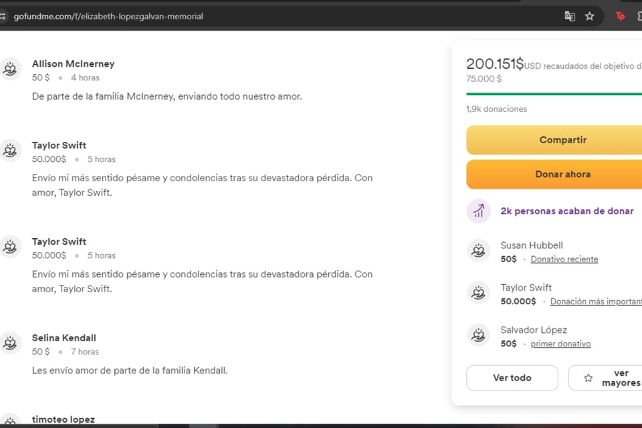Click the gofundme.com address bar URL
This screenshot has width=642, height=428.
(108, 16)
